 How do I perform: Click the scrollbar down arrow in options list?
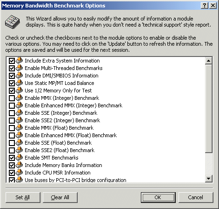click(209, 178)
